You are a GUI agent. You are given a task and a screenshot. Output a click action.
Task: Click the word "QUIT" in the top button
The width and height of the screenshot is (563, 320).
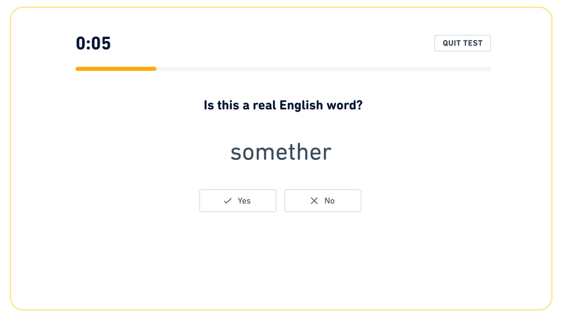click(x=452, y=43)
